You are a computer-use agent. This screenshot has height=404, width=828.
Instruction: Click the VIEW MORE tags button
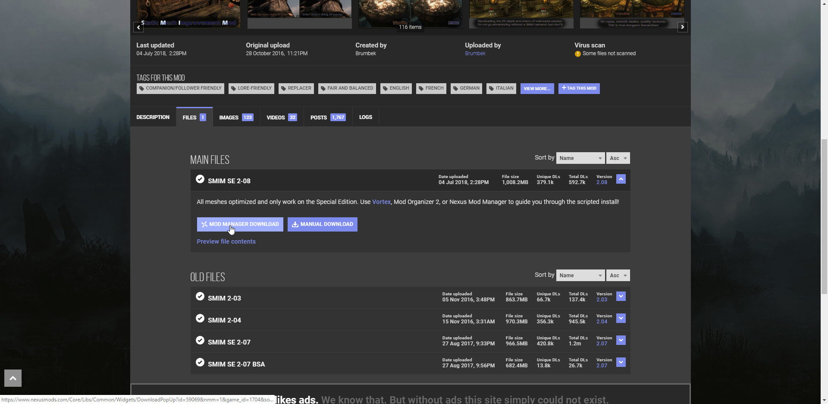(x=537, y=88)
